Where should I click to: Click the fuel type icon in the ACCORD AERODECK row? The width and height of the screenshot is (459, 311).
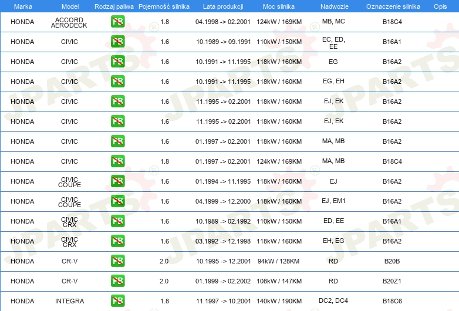coord(117,22)
